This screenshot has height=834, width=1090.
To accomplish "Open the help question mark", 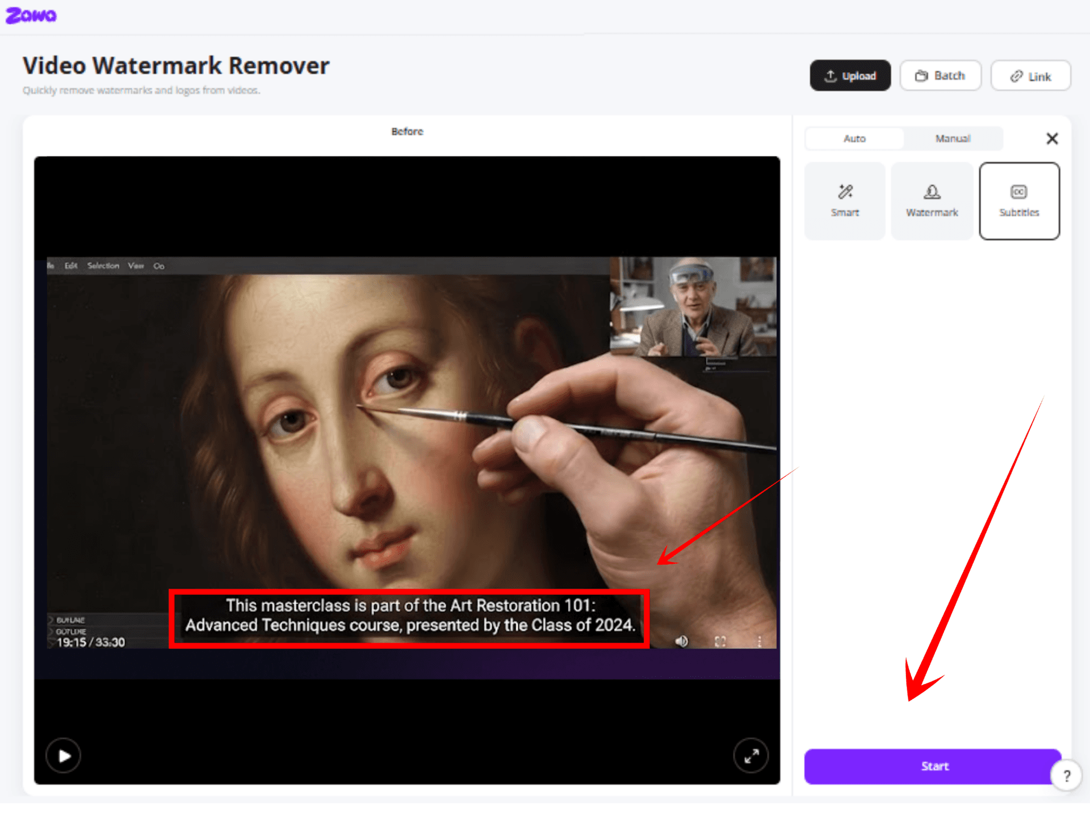I will click(1067, 776).
